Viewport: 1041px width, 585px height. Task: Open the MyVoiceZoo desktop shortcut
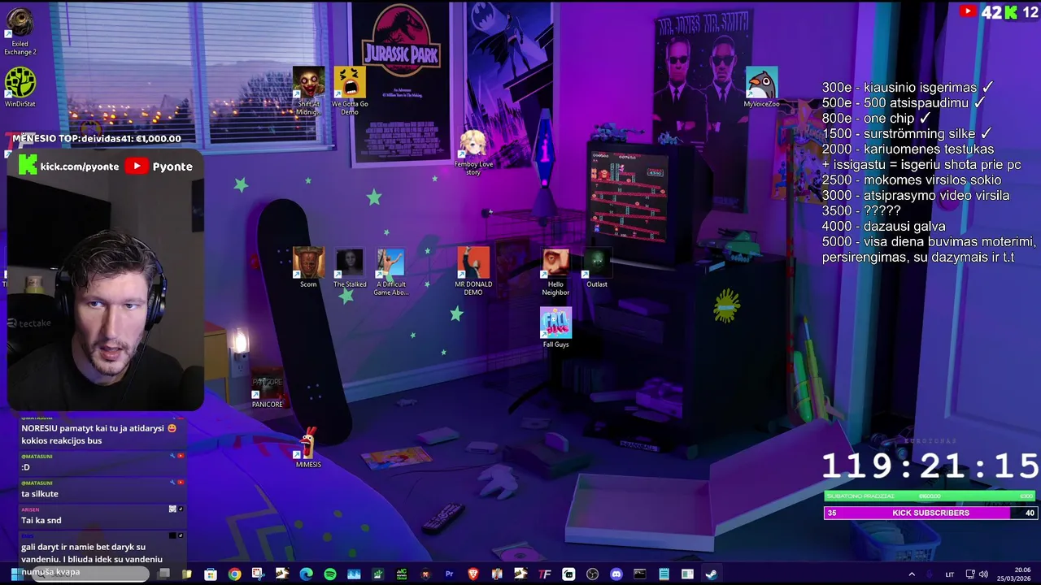[761, 88]
